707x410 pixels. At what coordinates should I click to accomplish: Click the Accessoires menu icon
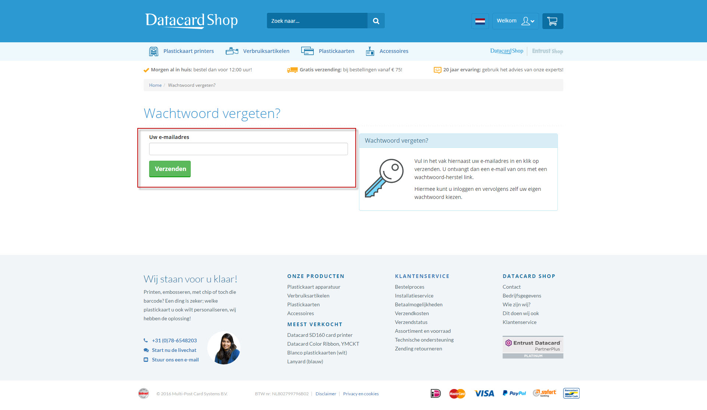370,51
